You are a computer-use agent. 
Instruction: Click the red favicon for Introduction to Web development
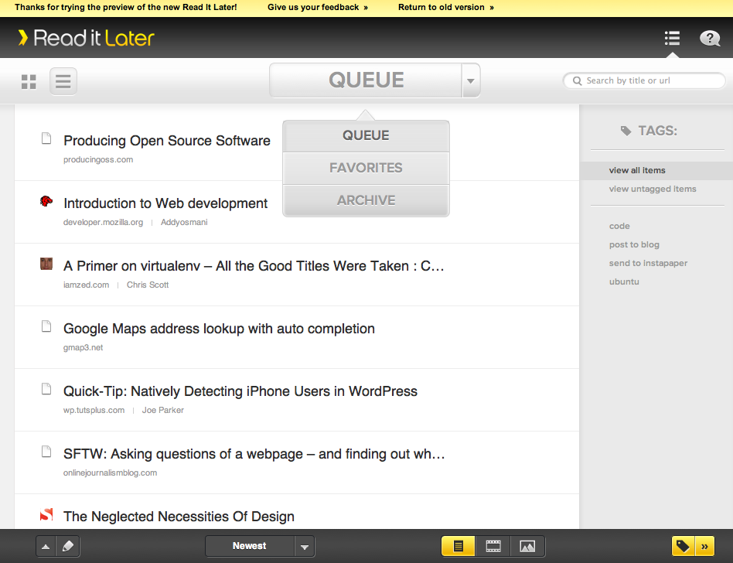pyautogui.click(x=46, y=201)
